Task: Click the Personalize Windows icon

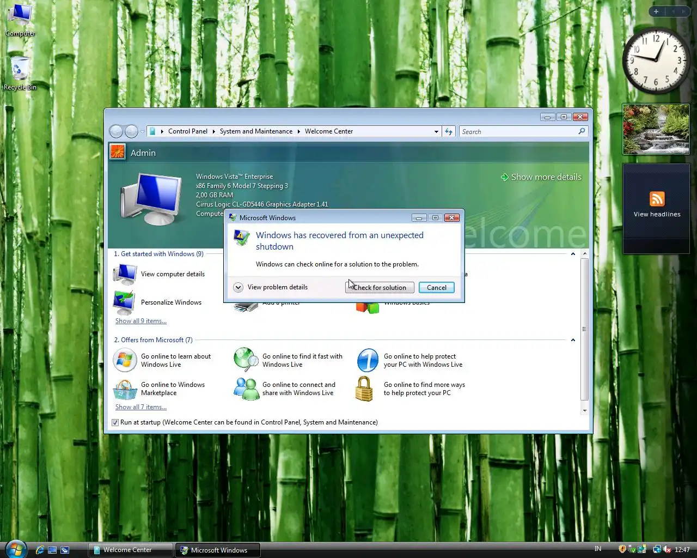Action: point(125,302)
